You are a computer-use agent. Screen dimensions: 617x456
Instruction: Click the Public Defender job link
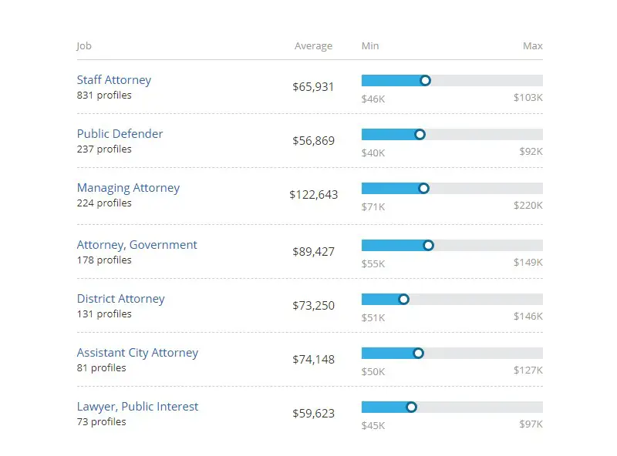[120, 134]
